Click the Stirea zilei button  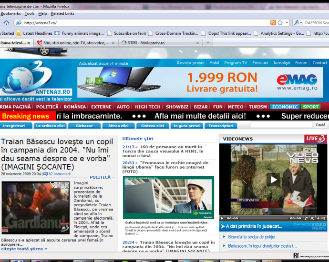point(118,126)
